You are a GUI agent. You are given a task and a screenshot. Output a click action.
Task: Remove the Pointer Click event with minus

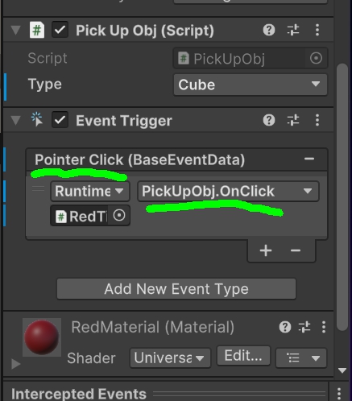click(309, 159)
